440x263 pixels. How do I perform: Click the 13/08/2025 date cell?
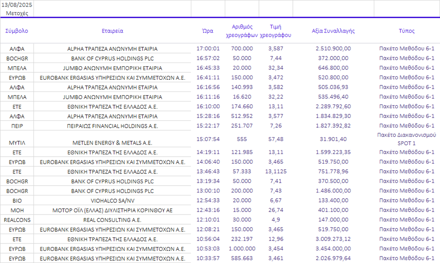[17, 5]
